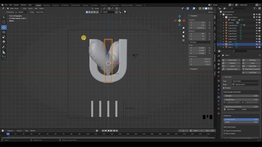Switch to the Modeling workspace tab
262x147 pixels.
46,5
